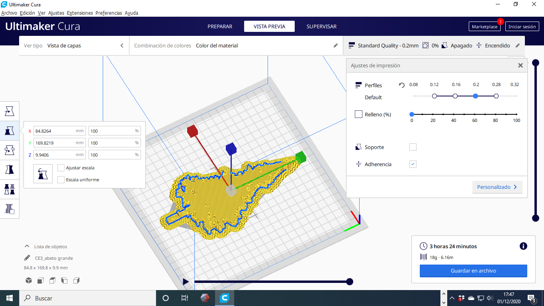544x306 pixels.
Task: Open the notification center icon
Action: (x=531, y=298)
